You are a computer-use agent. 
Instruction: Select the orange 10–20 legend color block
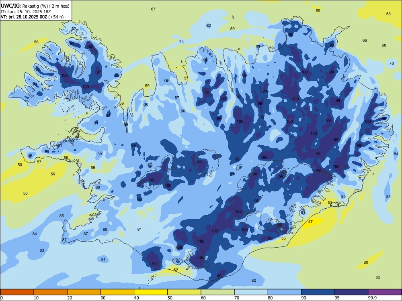tap(51, 292)
